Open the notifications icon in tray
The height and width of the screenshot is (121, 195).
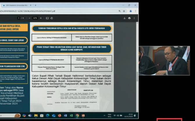135,116
